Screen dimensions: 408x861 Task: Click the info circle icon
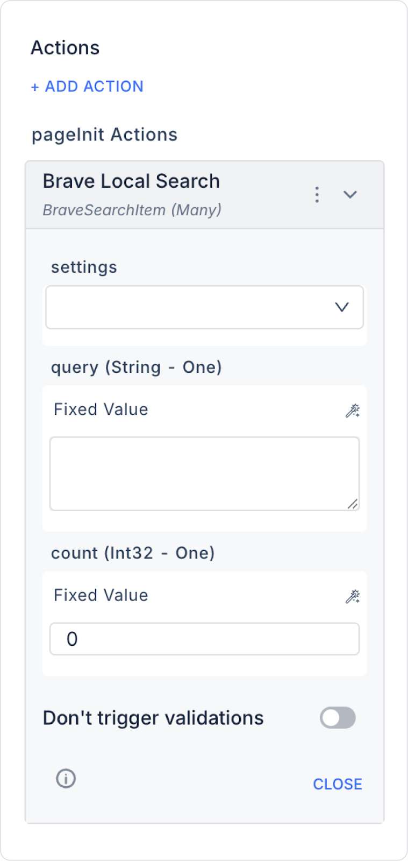click(66, 778)
